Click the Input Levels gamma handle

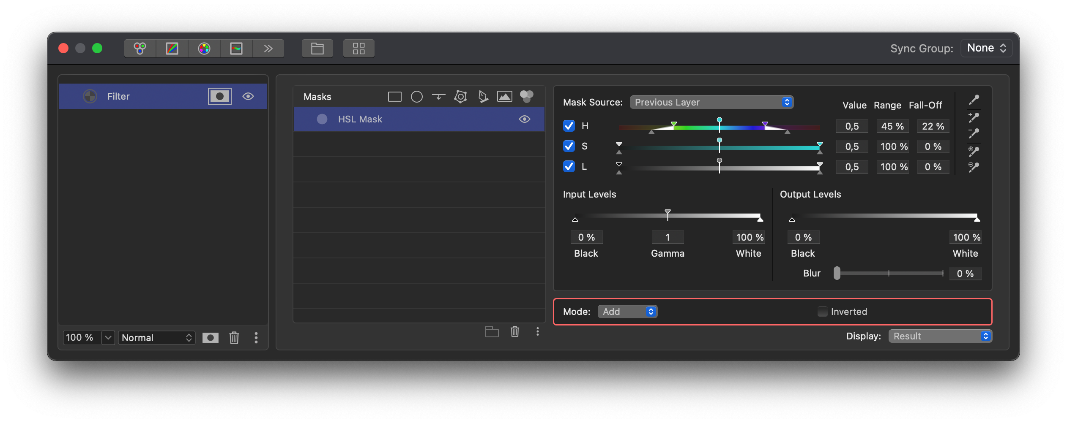coord(668,213)
